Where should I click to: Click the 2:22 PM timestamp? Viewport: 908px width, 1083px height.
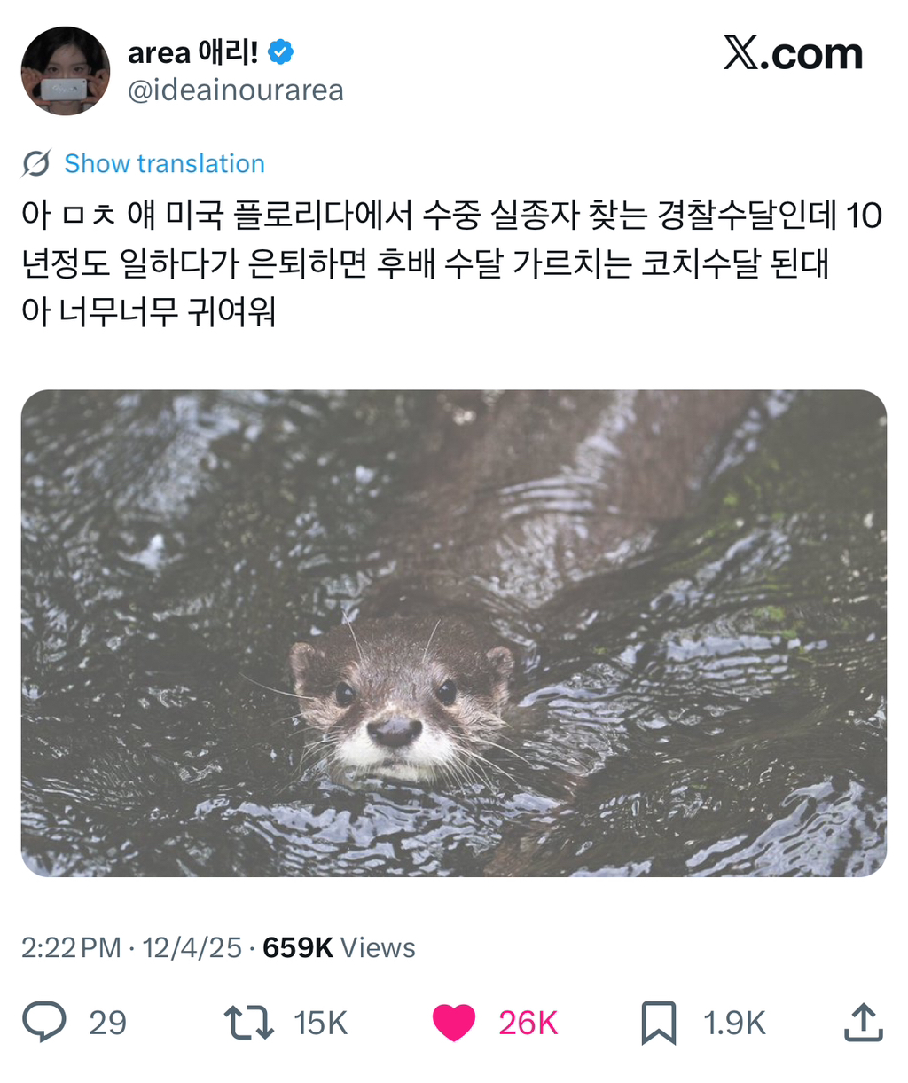71,947
